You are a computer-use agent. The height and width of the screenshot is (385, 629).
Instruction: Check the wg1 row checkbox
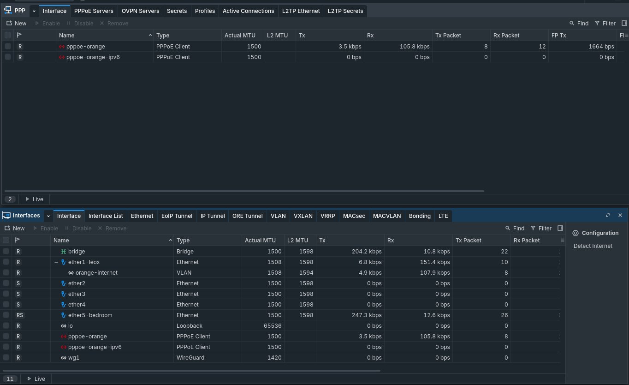pyautogui.click(x=6, y=357)
